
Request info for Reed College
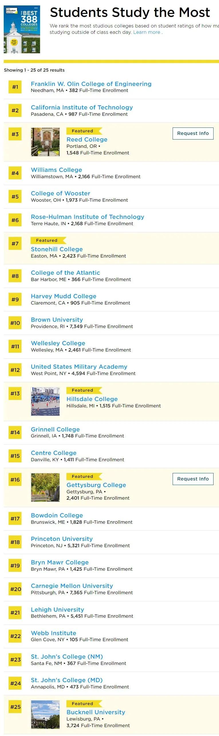[x=193, y=134]
